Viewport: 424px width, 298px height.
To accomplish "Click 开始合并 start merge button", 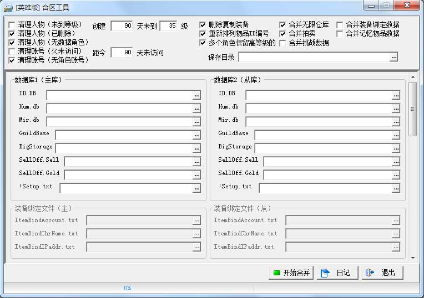I will (291, 273).
